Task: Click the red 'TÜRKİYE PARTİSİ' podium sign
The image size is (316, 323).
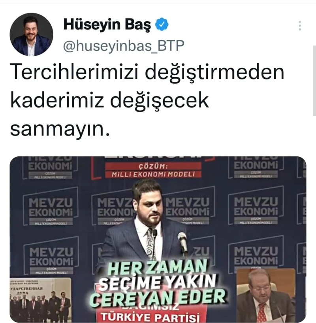Action: click(151, 317)
